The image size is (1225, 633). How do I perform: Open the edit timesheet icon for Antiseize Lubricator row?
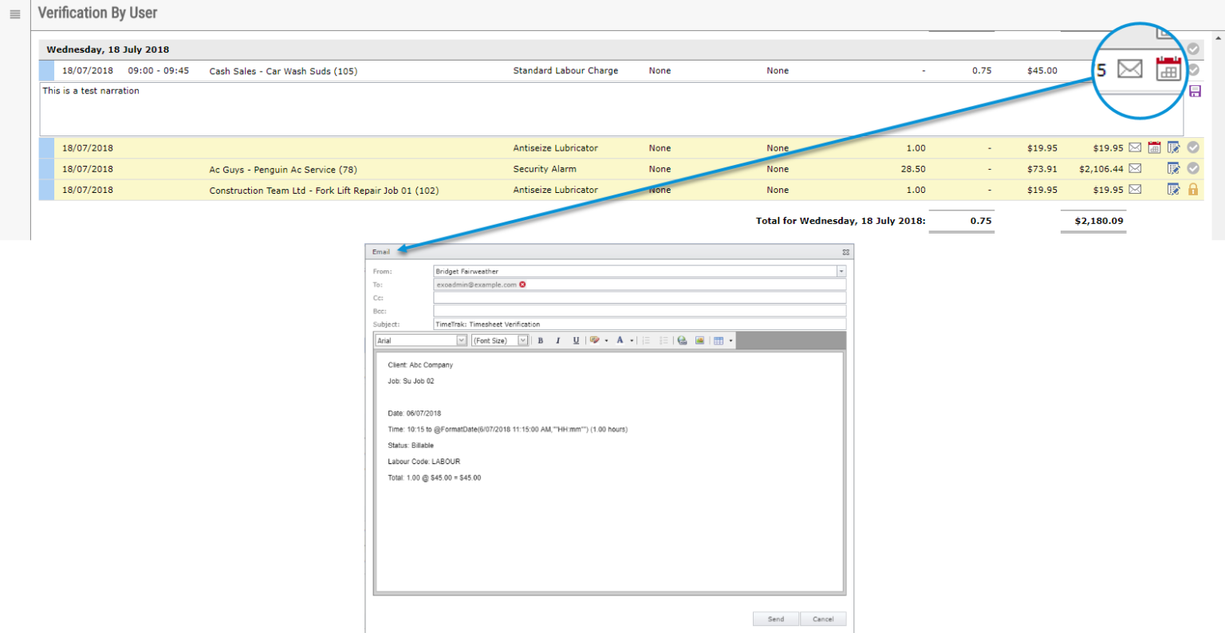pyautogui.click(x=1174, y=147)
